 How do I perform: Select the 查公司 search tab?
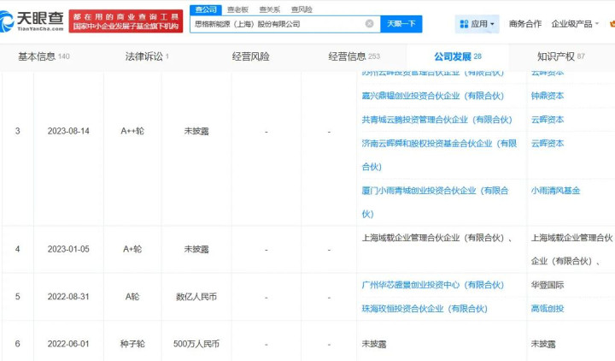[206, 9]
